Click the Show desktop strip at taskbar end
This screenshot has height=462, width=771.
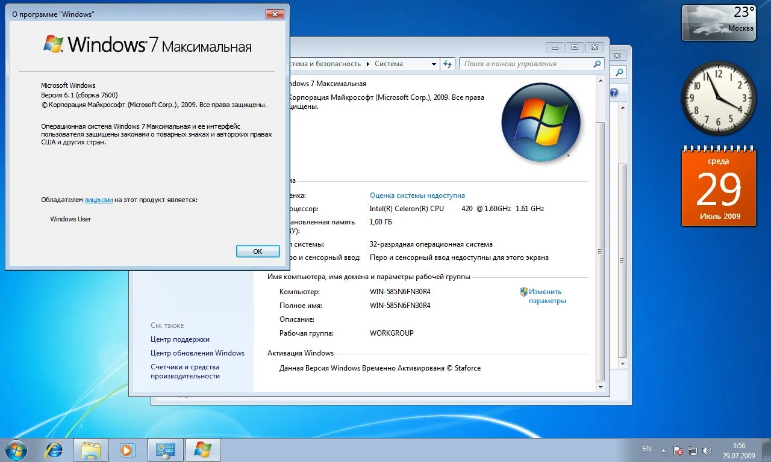(767, 450)
